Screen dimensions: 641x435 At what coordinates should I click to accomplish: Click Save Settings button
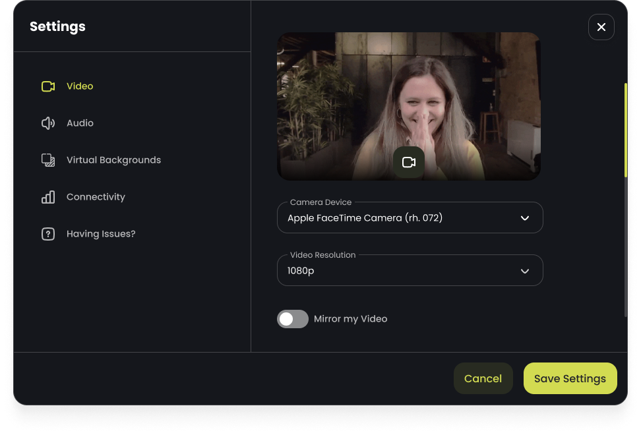tap(570, 378)
